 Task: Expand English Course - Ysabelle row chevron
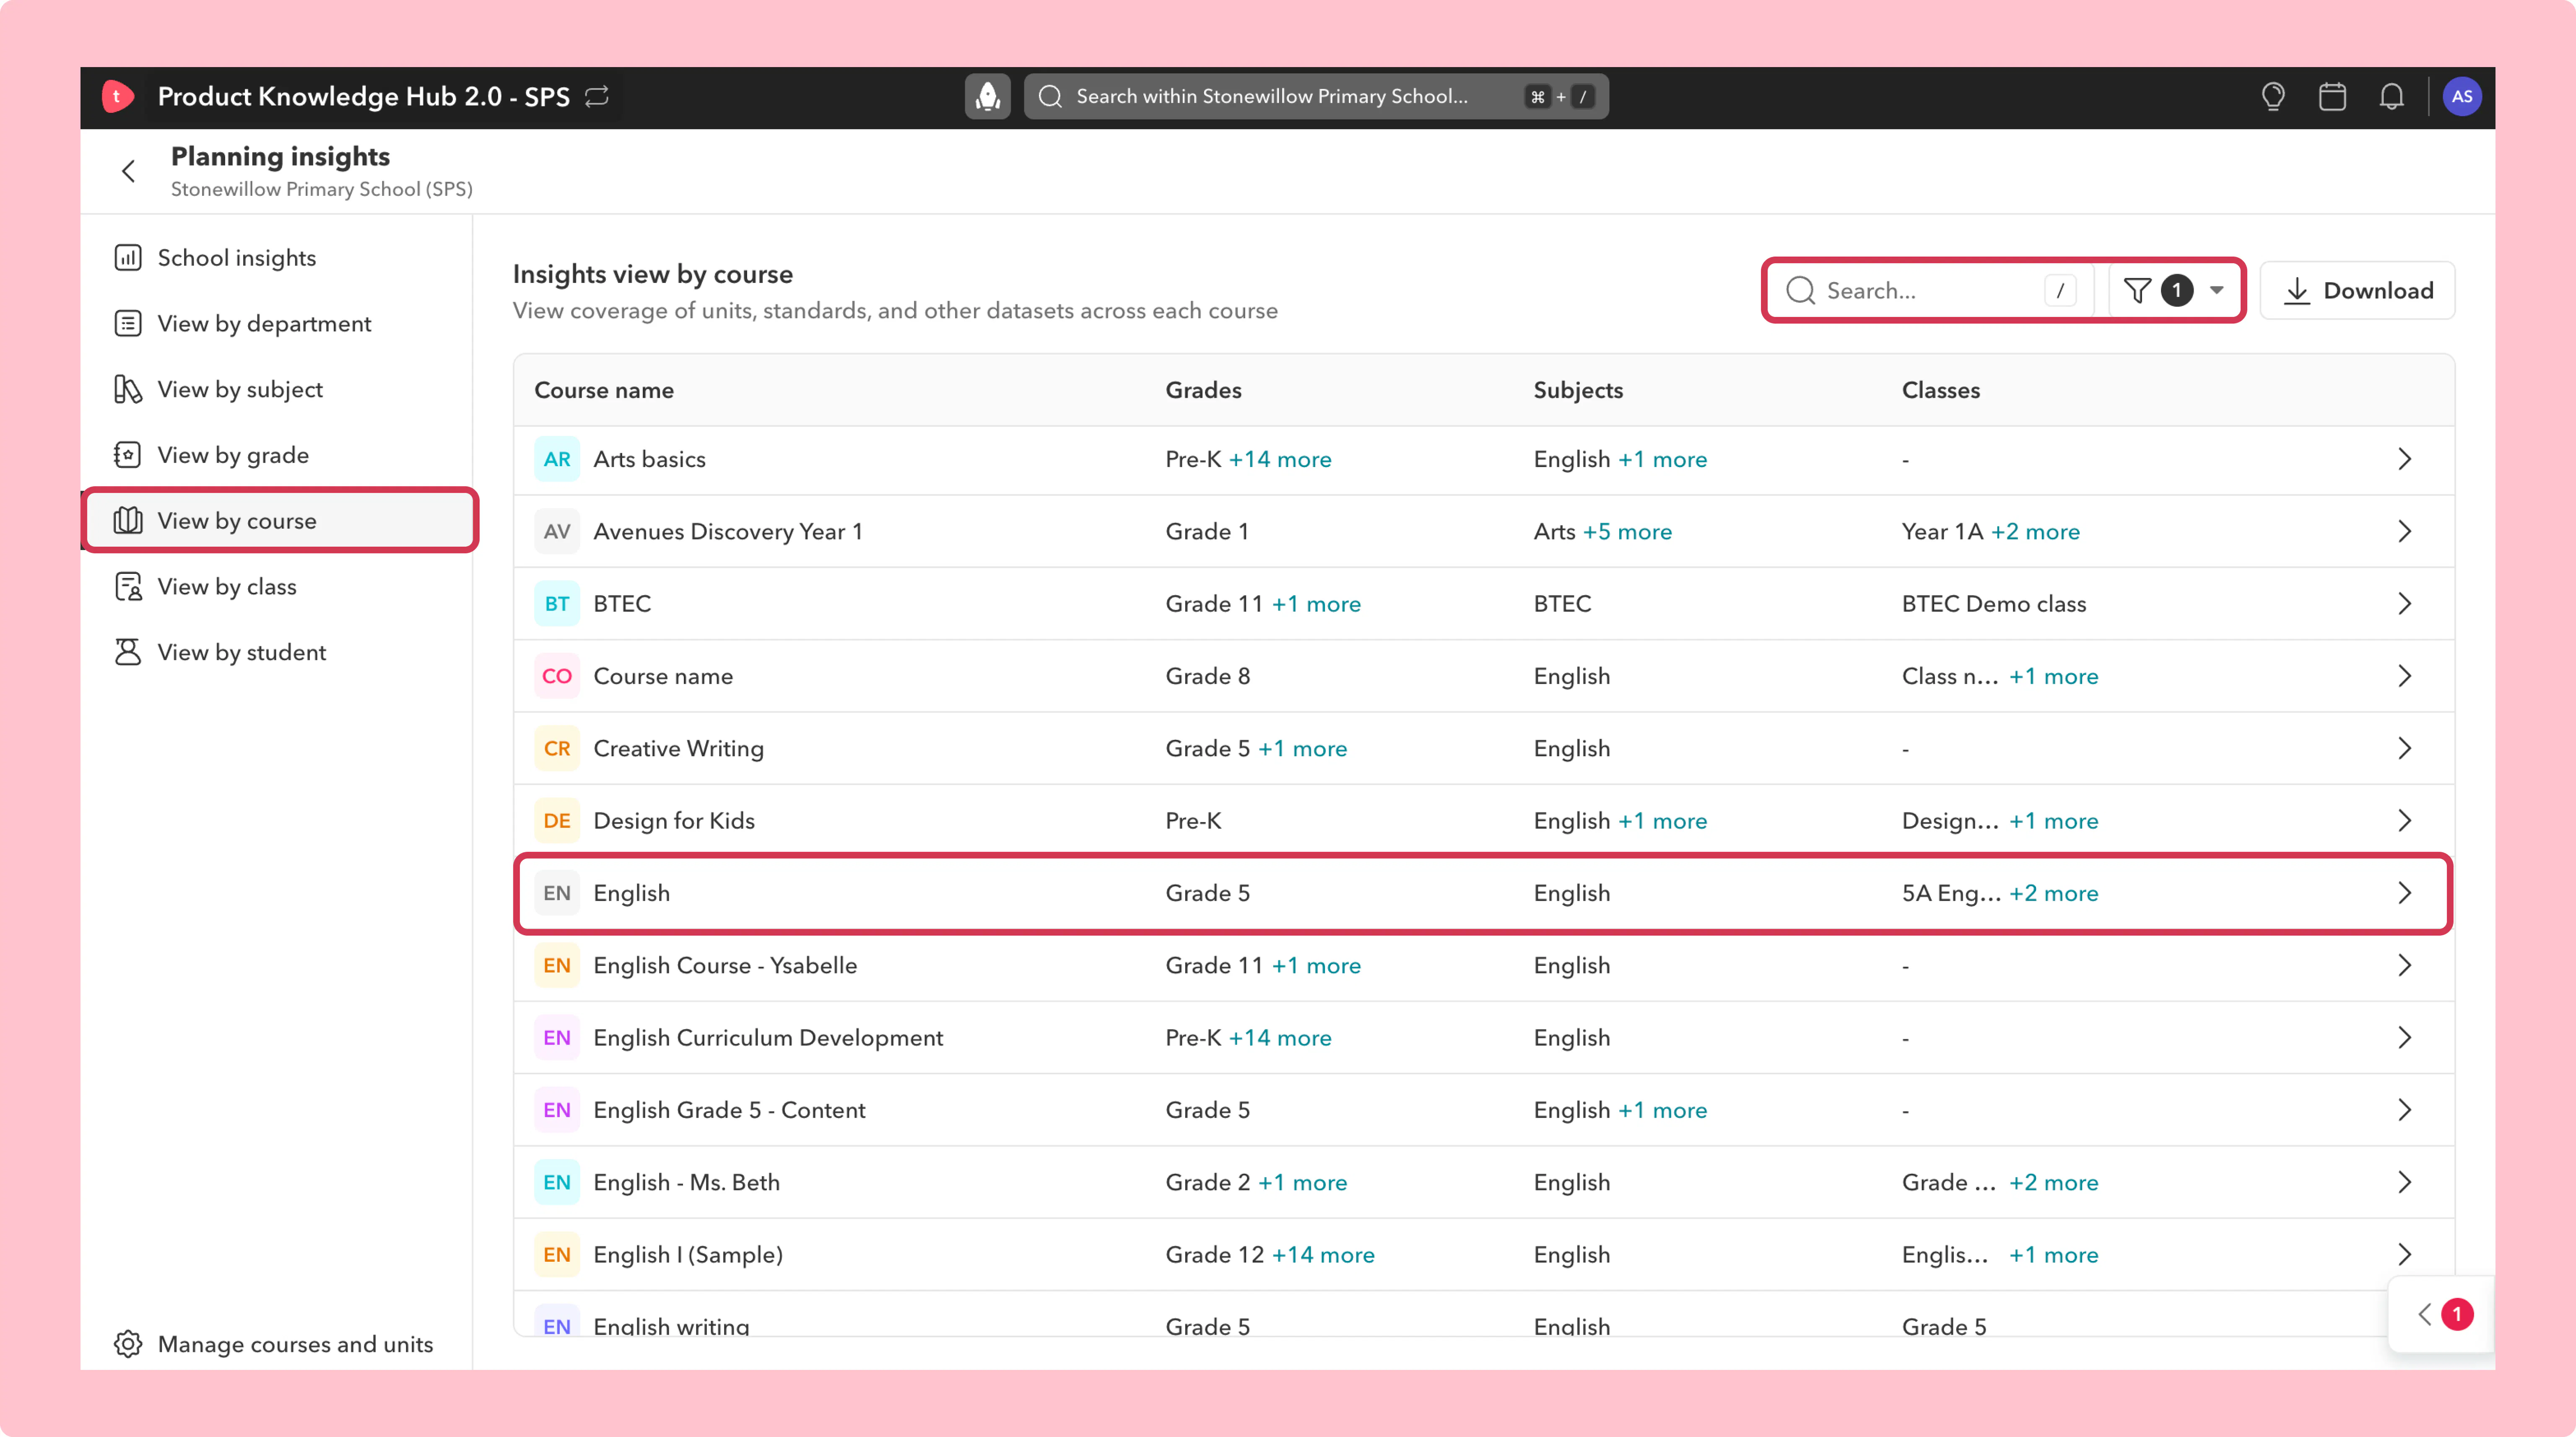click(2404, 965)
